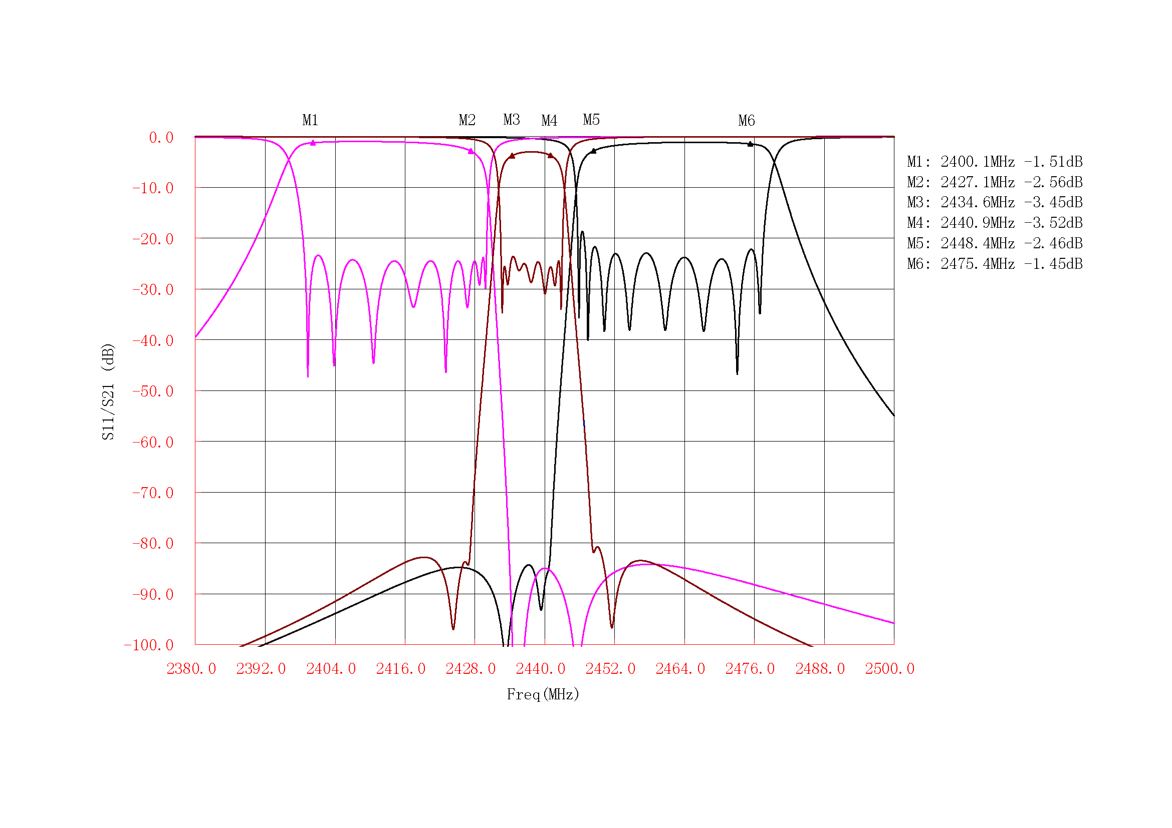The width and height of the screenshot is (1172, 828).
Task: Select the brown M3 triangle marker on curve
Action: [x=512, y=156]
